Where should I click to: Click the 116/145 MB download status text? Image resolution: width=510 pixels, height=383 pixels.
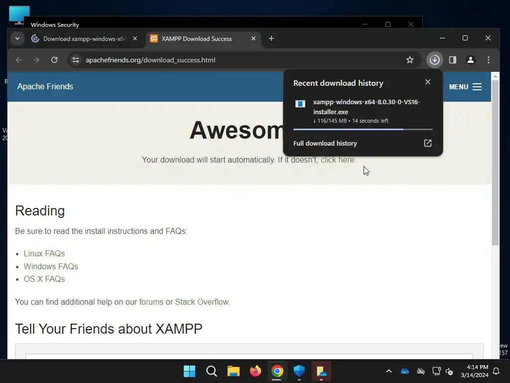(351, 121)
